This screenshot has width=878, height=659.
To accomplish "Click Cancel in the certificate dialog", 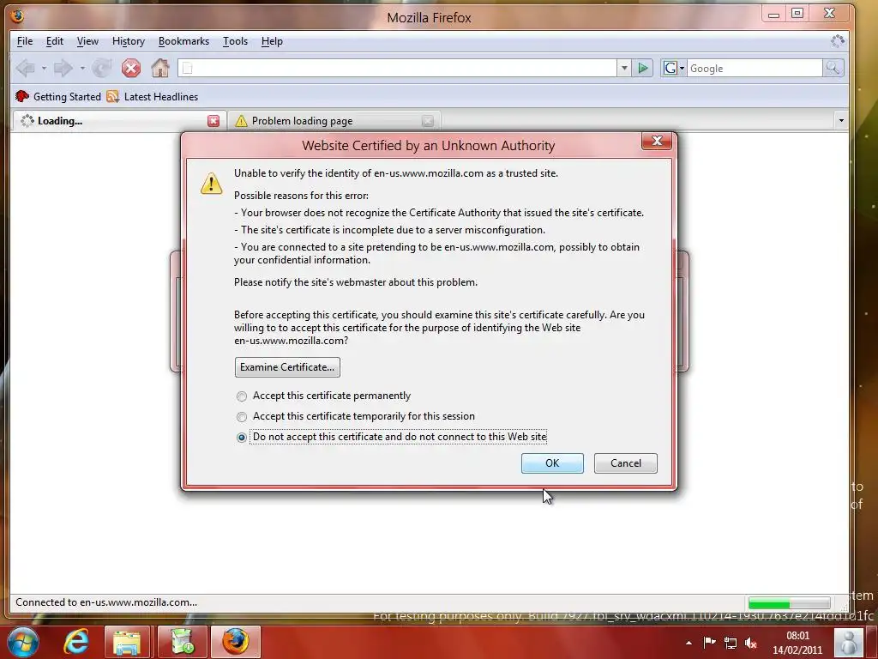I will [x=625, y=463].
